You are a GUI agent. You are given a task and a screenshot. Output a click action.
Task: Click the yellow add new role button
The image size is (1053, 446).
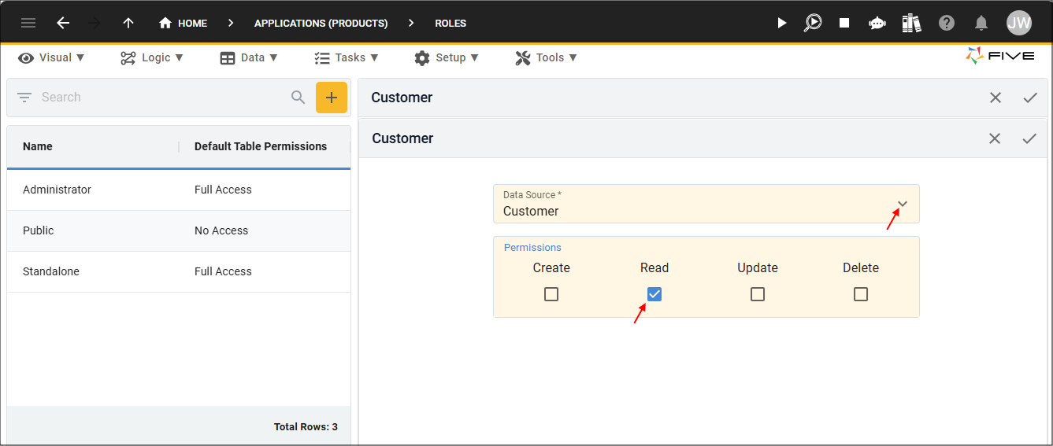tap(332, 98)
